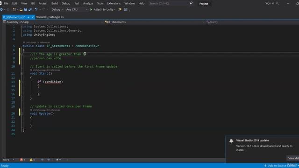
Task: Click the Undo arrow icon
Action: (x=36, y=9)
